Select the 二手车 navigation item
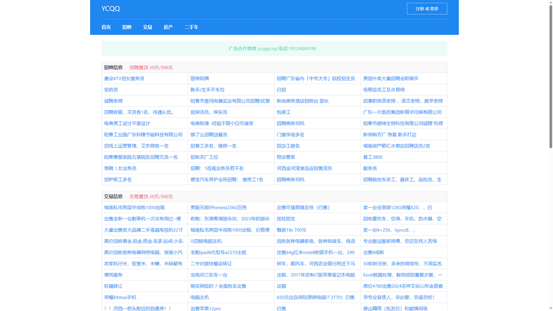The width and height of the screenshot is (553, 311). [x=191, y=27]
